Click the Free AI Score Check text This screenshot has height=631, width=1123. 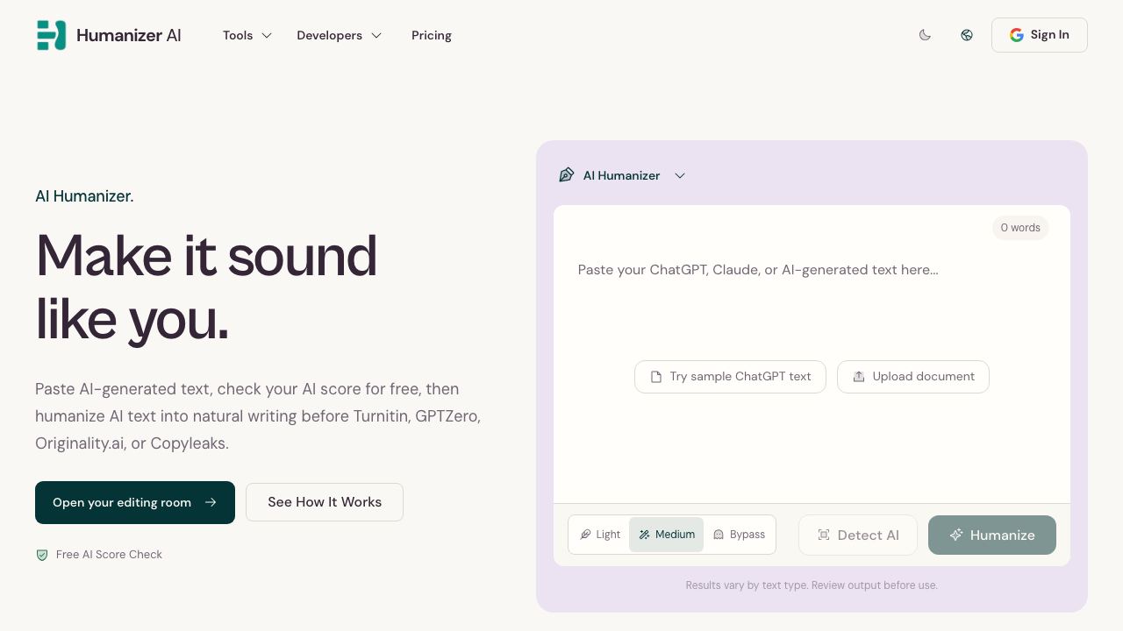coord(109,555)
